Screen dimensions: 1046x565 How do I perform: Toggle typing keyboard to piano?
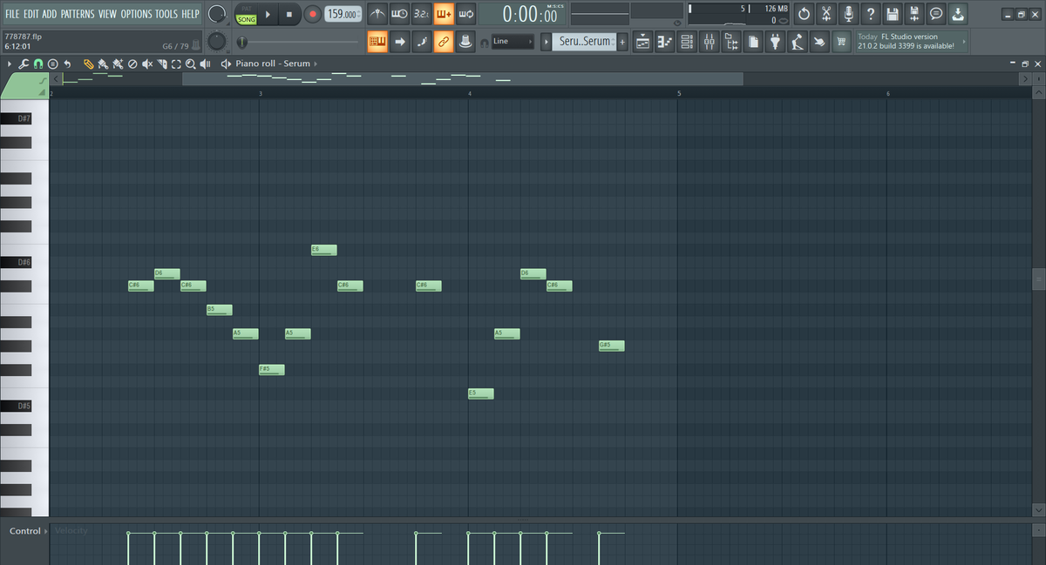(377, 41)
